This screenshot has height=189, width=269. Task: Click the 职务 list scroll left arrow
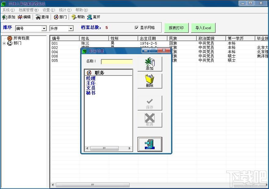pos(87,148)
